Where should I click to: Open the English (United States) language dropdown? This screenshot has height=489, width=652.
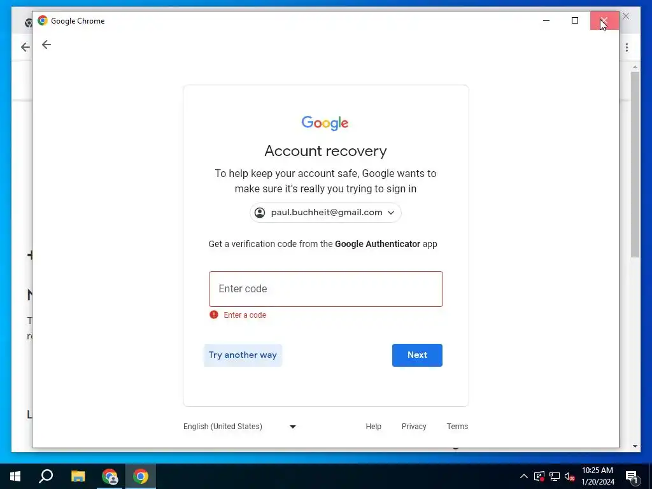coord(240,427)
